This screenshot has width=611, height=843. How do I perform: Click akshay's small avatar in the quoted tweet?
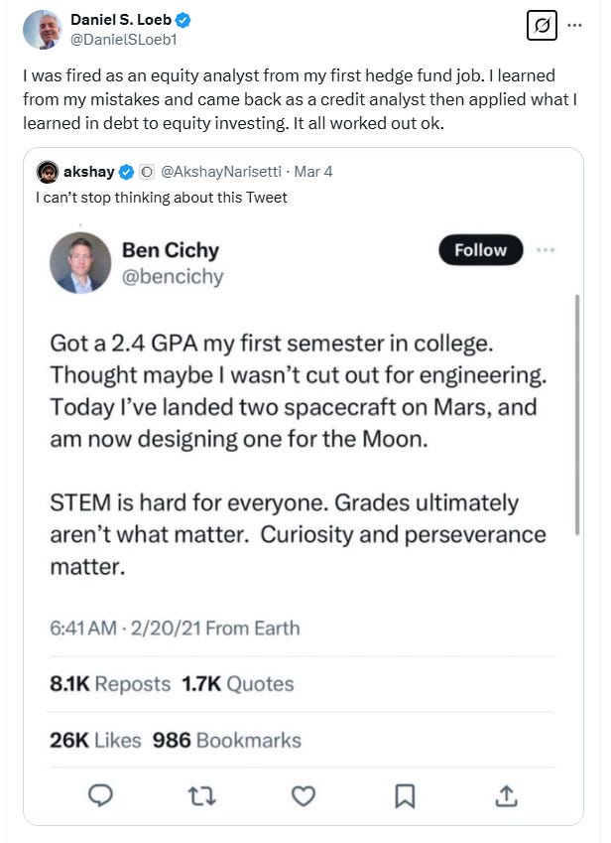point(47,172)
